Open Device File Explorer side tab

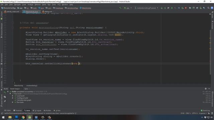[x=213, y=99]
